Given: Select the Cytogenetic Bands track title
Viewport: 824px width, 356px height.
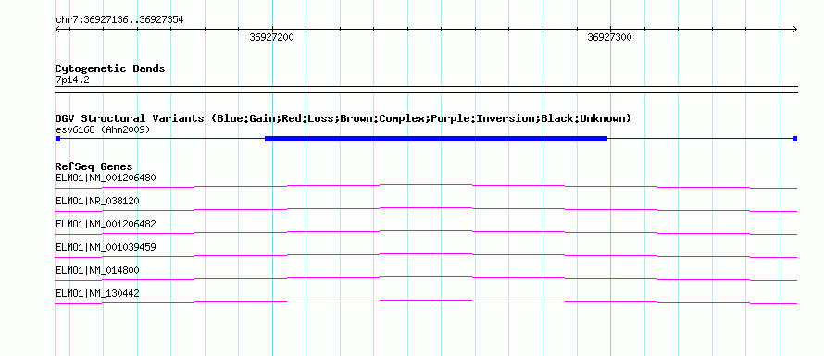Looking at the screenshot, I should (x=110, y=68).
